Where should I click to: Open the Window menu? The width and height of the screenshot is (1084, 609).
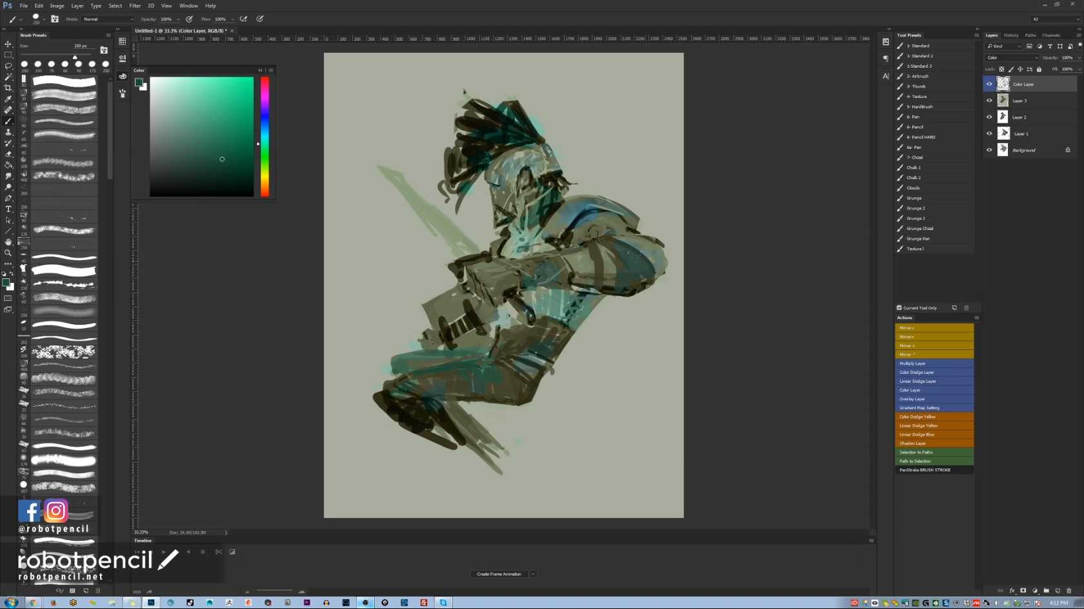[x=188, y=6]
